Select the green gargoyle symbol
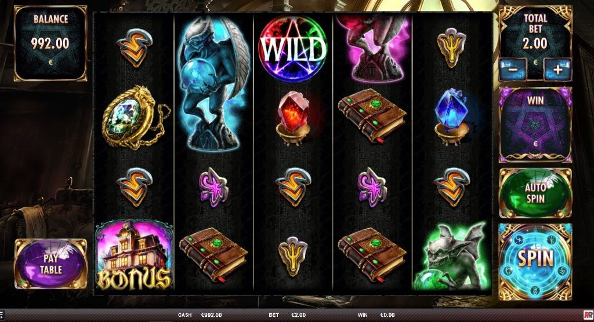This screenshot has width=594, height=322. coord(451,256)
